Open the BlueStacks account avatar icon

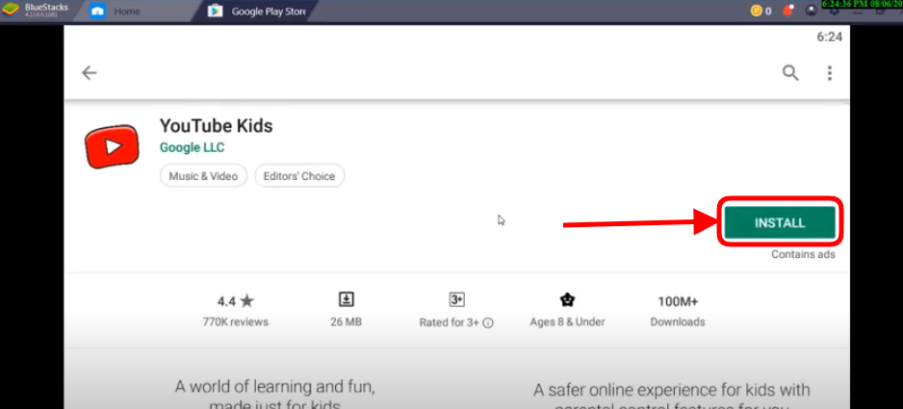point(812,11)
